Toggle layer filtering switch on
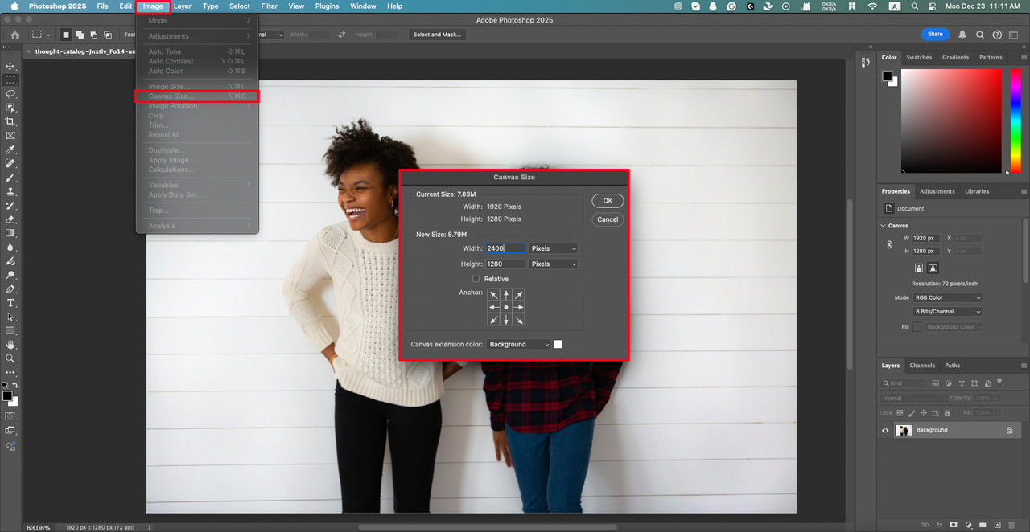The height and width of the screenshot is (532, 1030). (999, 382)
